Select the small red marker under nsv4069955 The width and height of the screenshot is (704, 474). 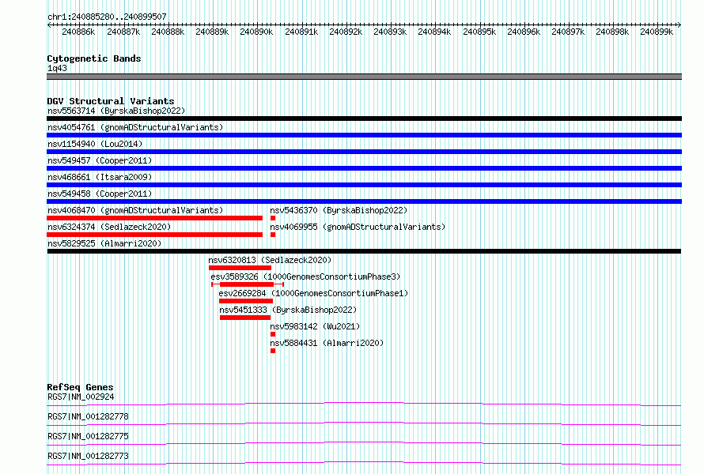tap(273, 235)
